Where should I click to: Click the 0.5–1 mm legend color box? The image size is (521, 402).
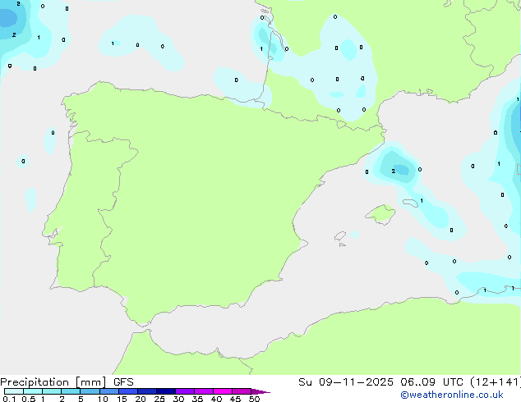(33, 391)
